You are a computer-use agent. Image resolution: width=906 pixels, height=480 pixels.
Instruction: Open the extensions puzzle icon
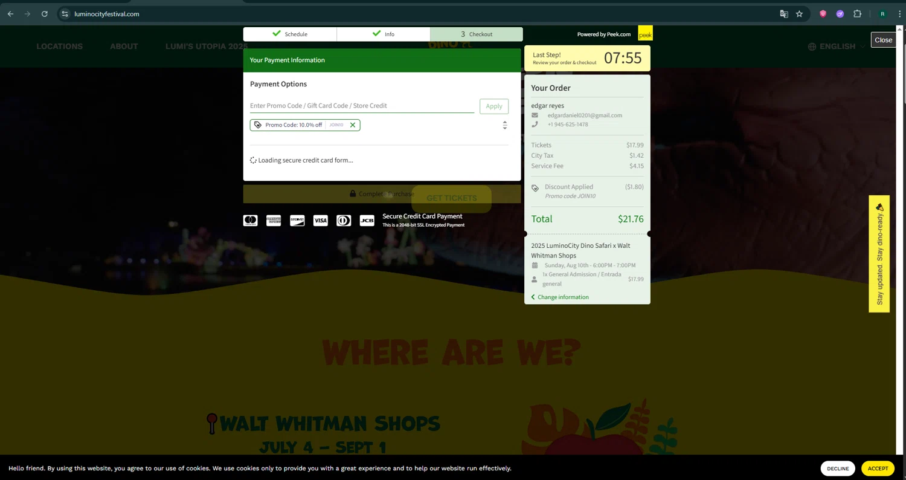point(857,14)
